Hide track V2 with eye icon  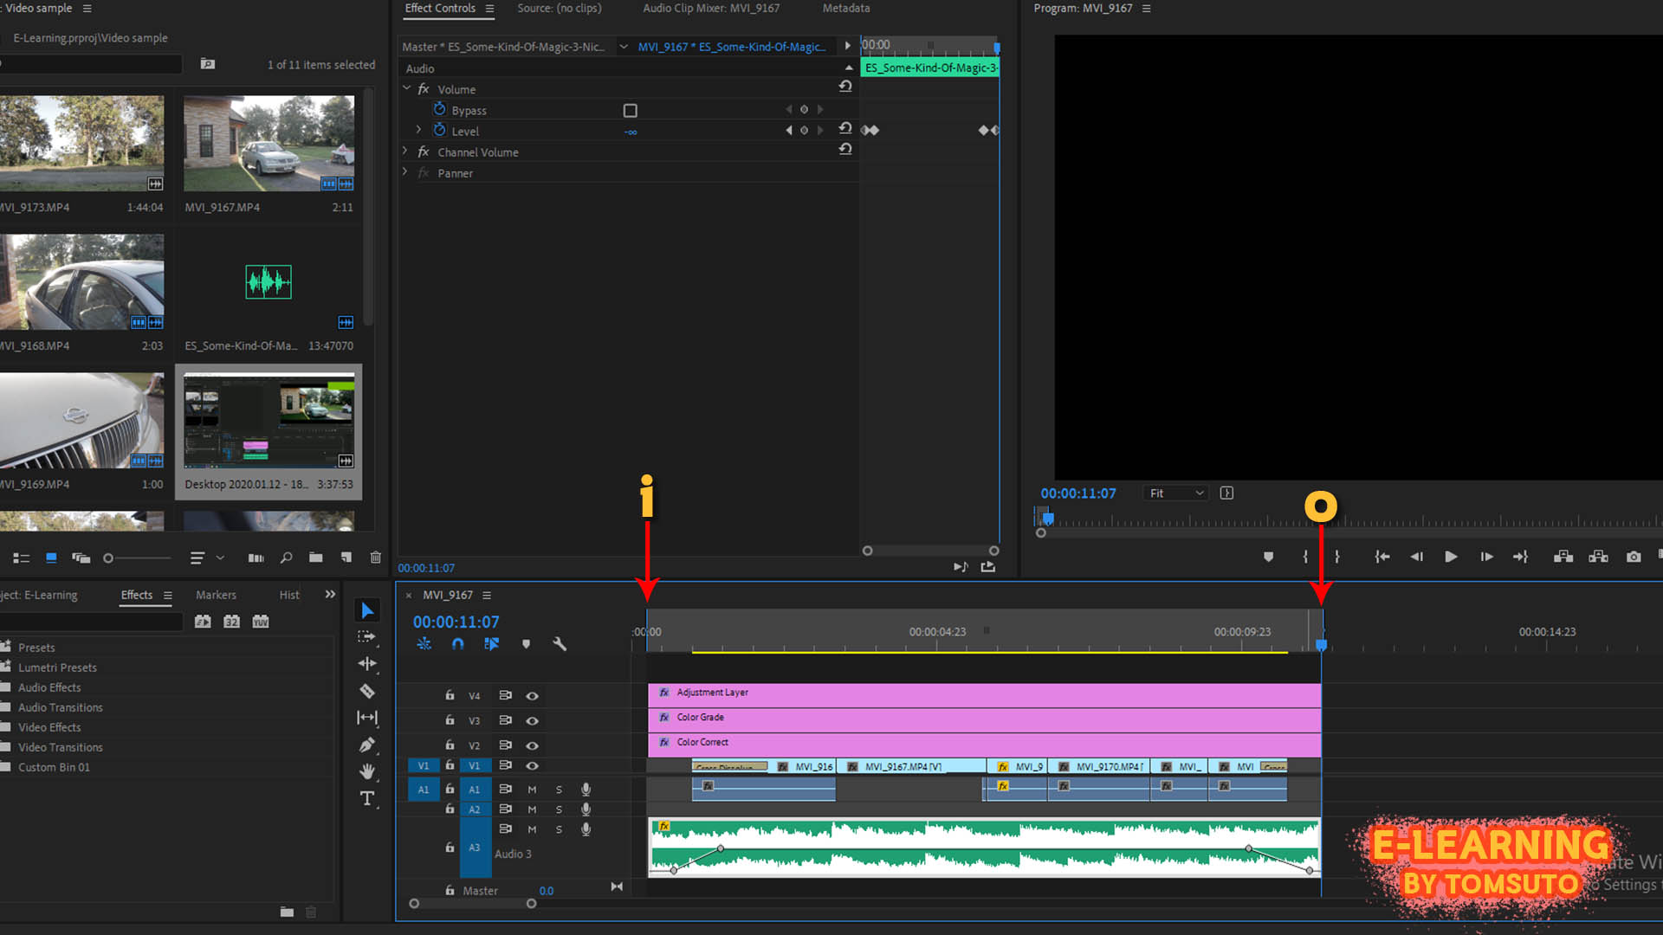532,745
